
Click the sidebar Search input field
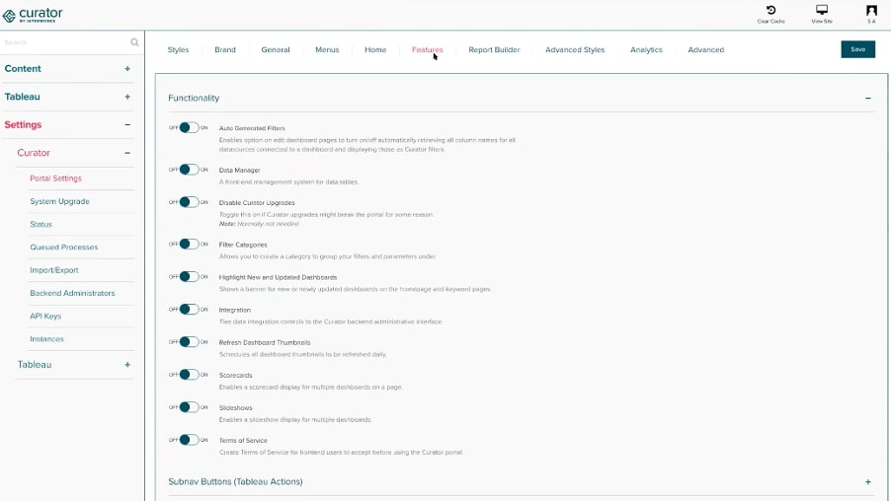tap(65, 42)
